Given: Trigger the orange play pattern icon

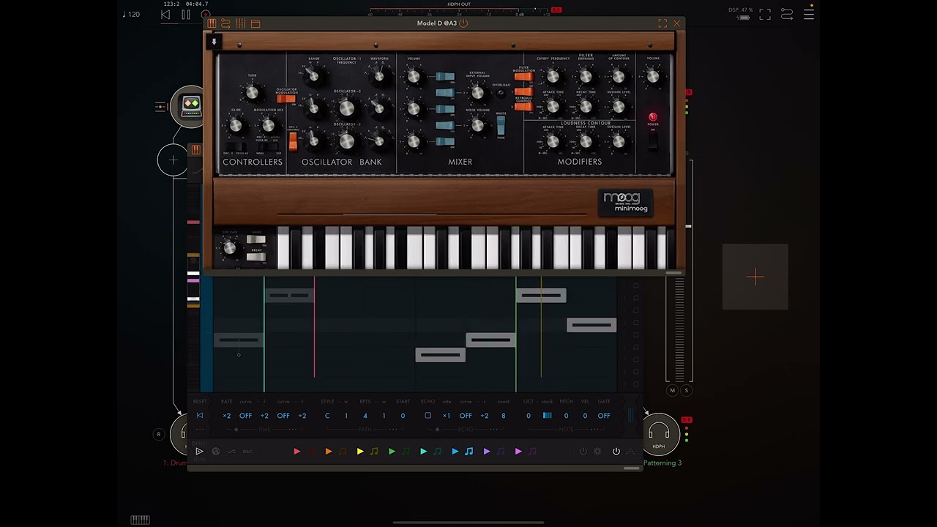Looking at the screenshot, I should point(328,452).
